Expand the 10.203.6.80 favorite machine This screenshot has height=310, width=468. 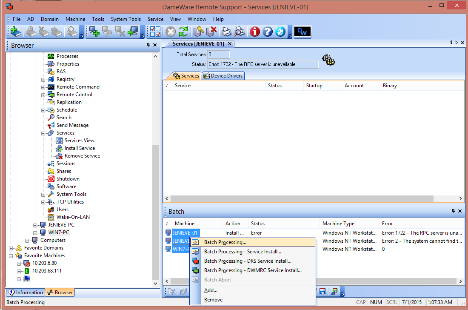(x=19, y=263)
